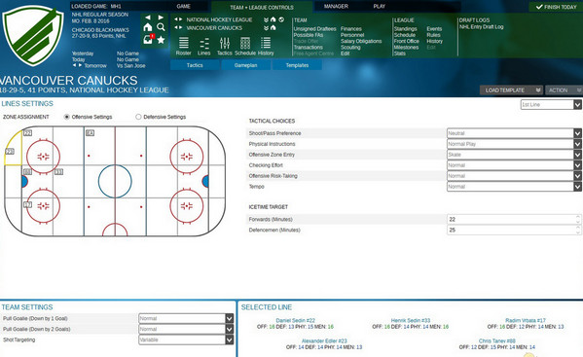Open the 1st Line dropdown
The image size is (583, 357).
(x=551, y=105)
